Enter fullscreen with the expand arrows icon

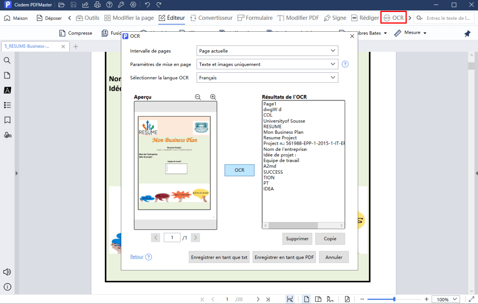point(471,299)
